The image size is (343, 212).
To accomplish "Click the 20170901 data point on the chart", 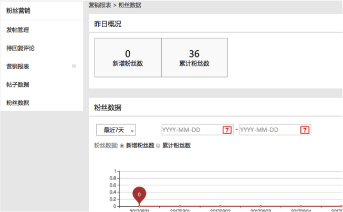I will (180, 206).
